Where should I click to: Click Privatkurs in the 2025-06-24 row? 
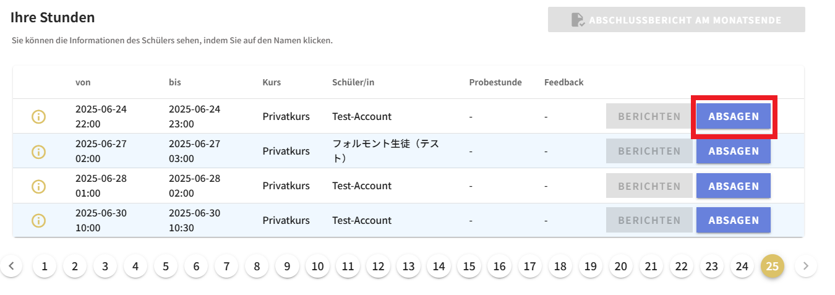click(x=286, y=116)
